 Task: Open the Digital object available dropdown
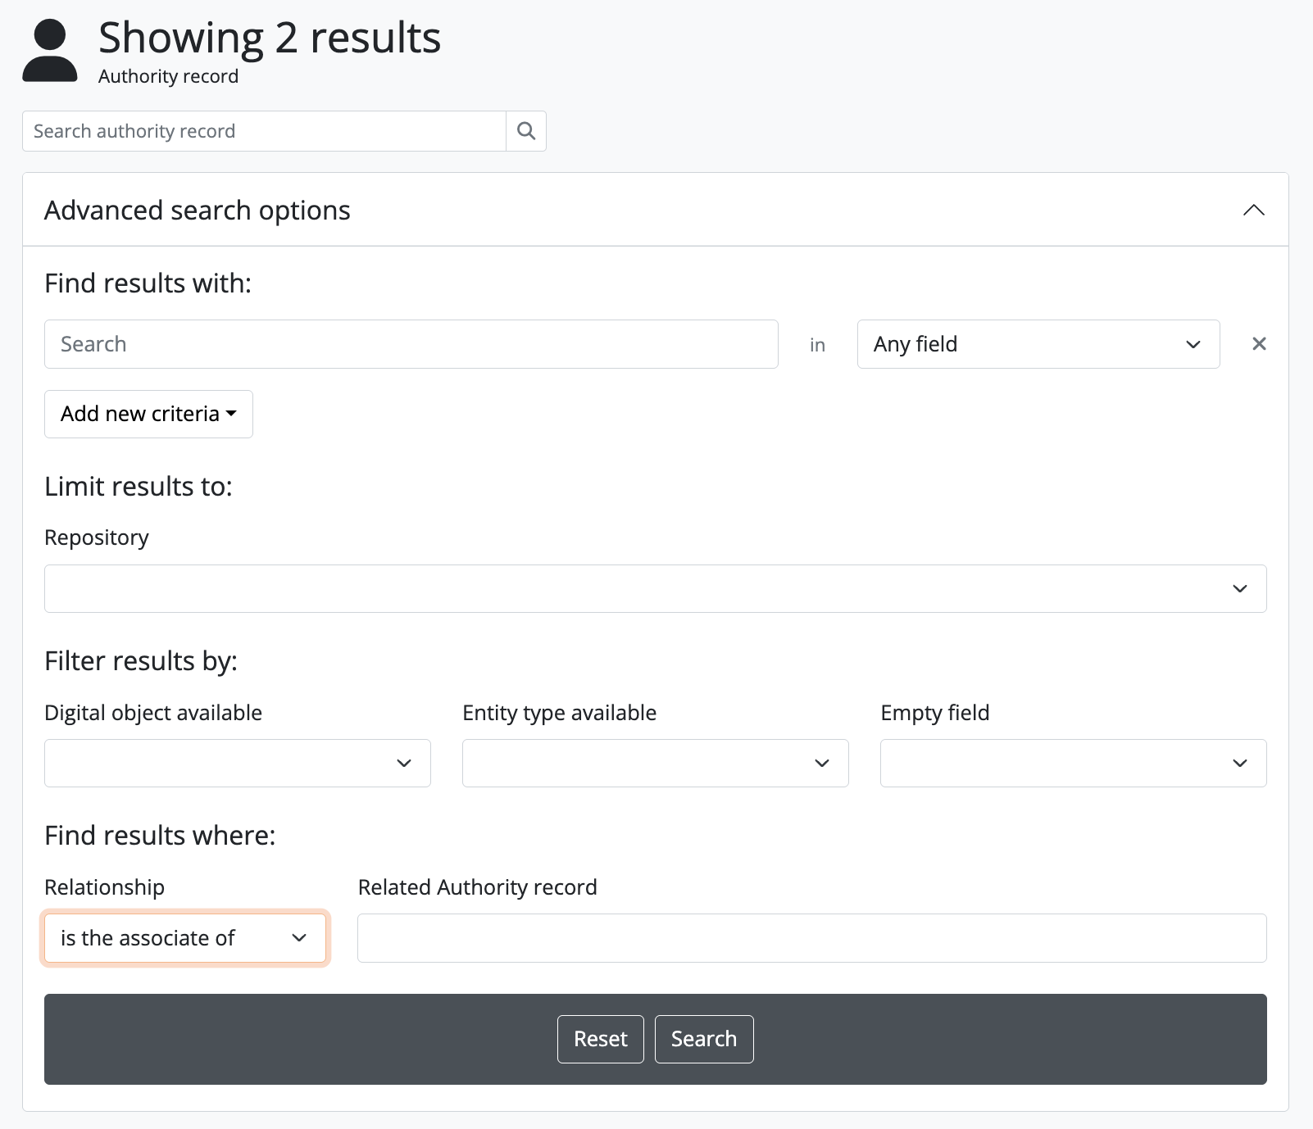pyautogui.click(x=237, y=763)
